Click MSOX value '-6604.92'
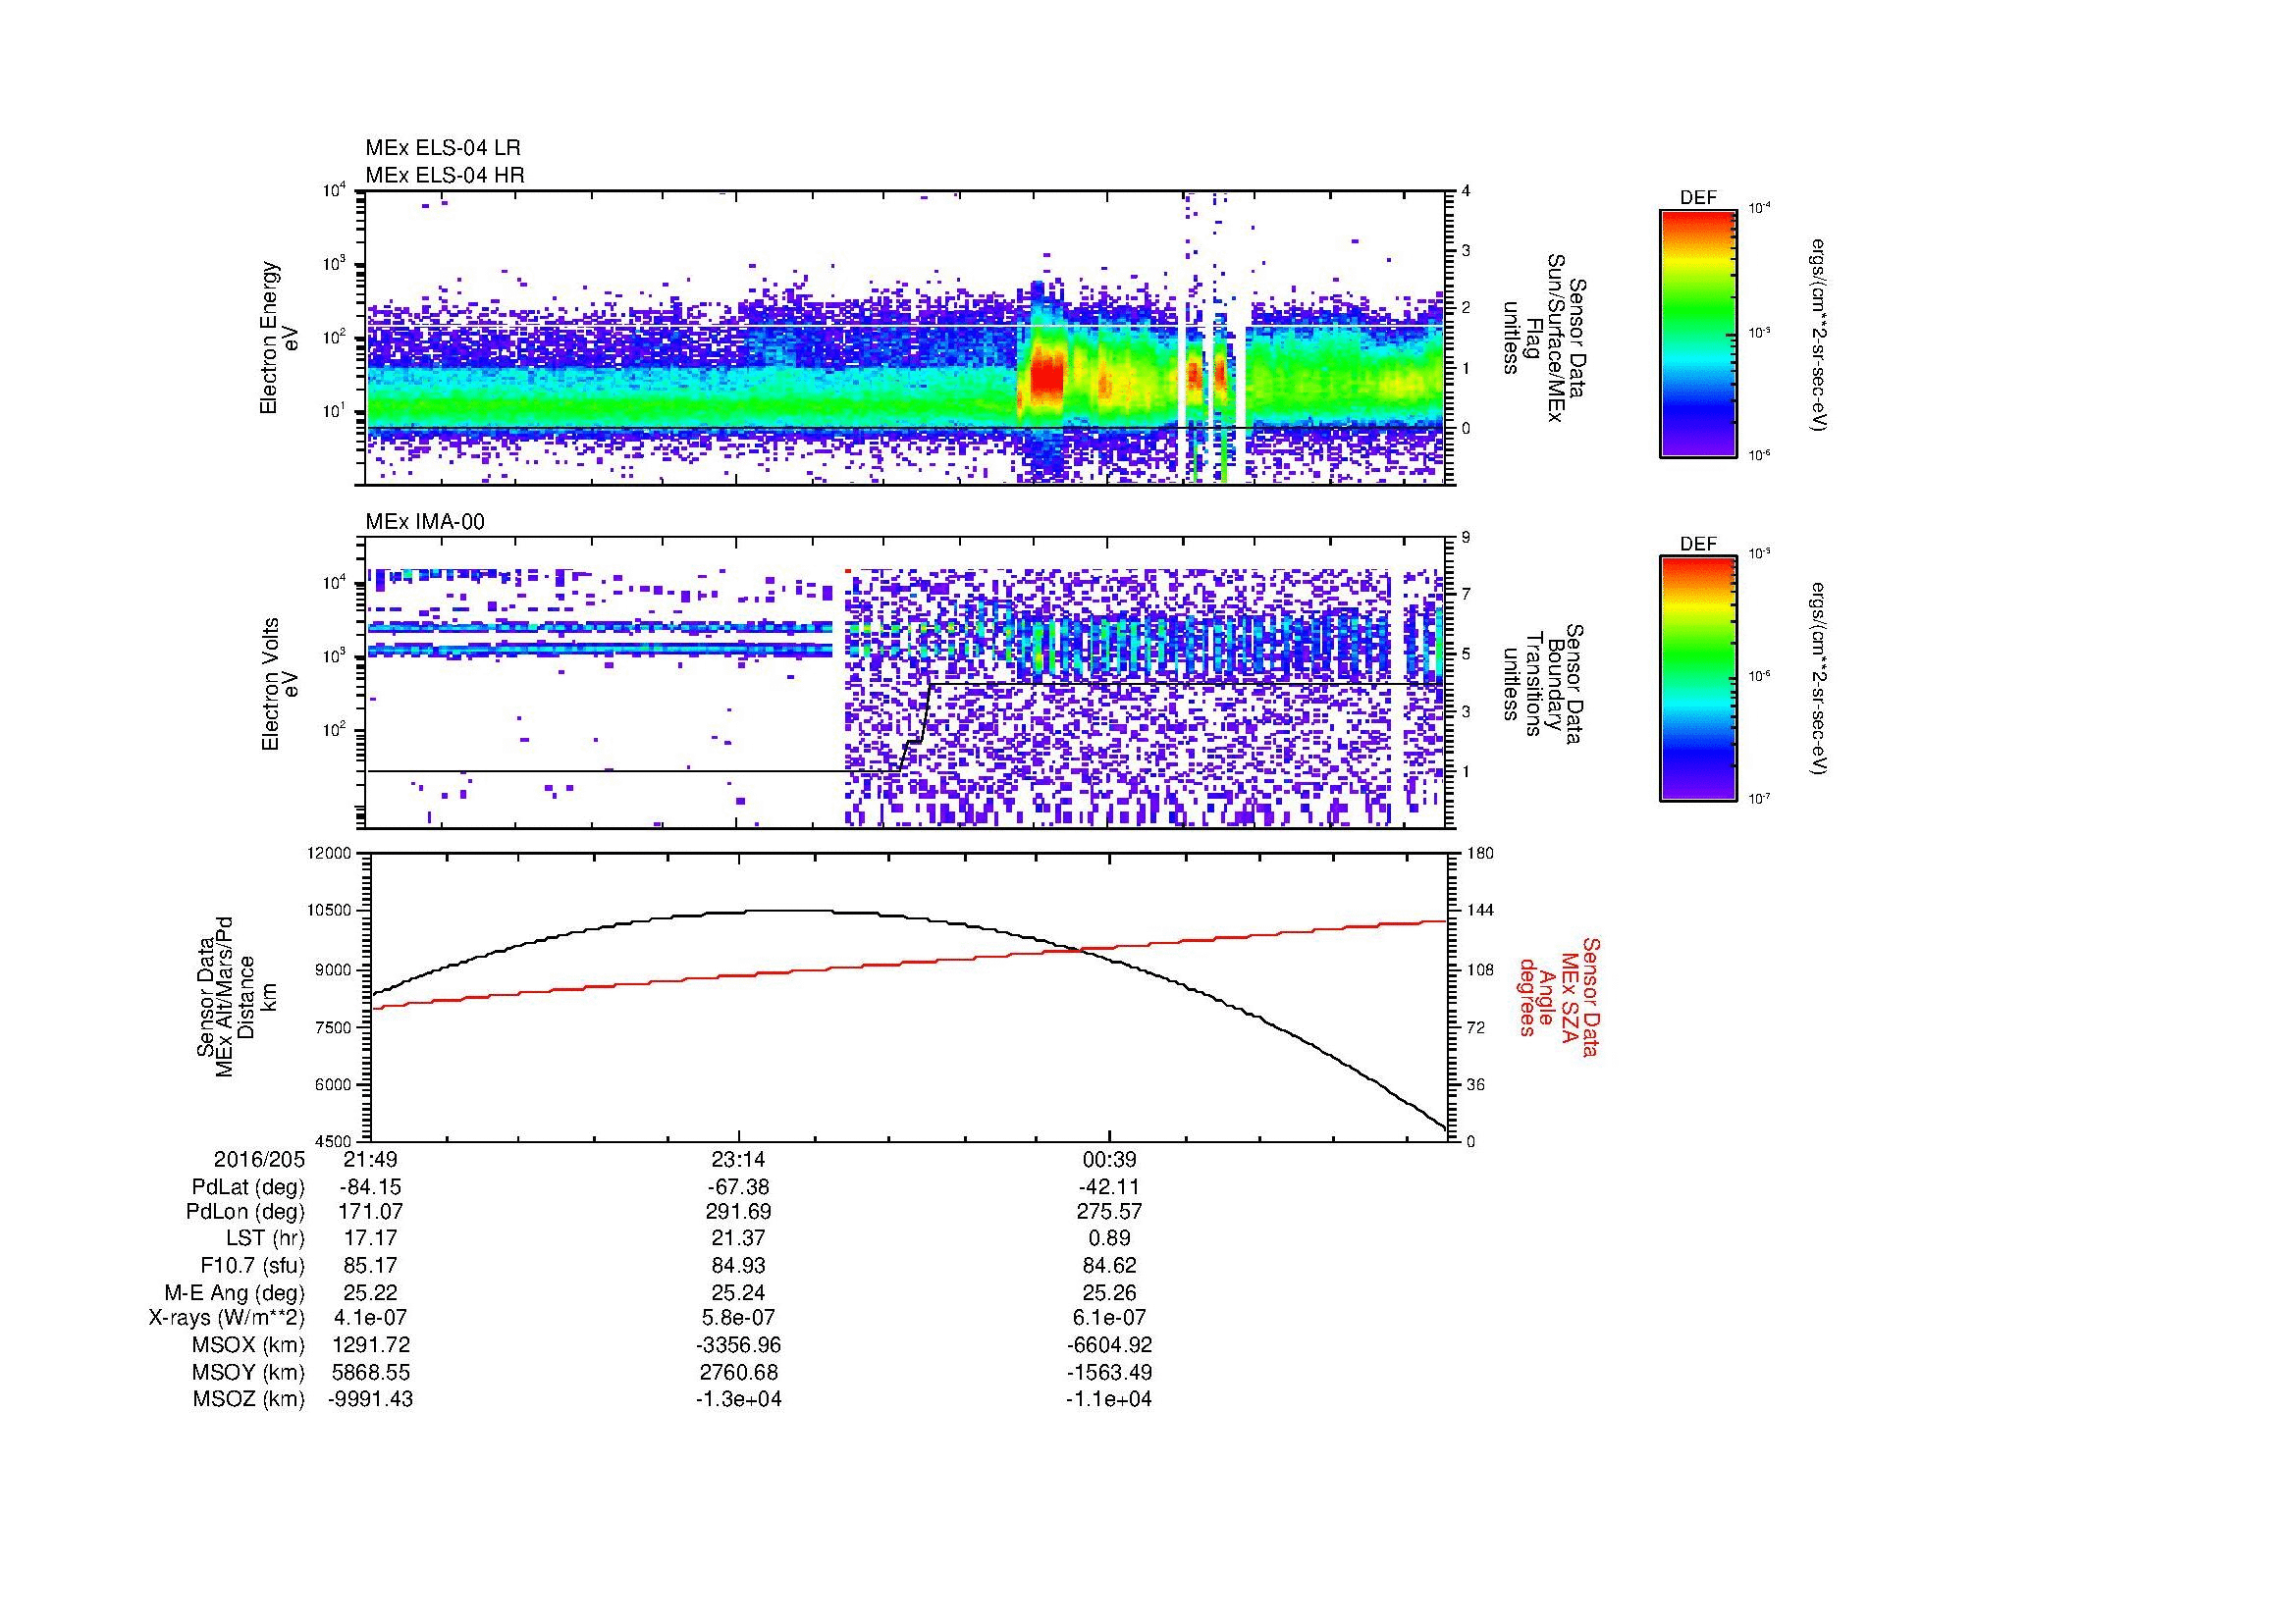The image size is (2296, 1622). coord(1109,1345)
